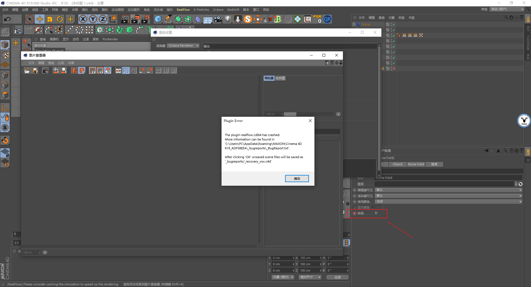
Task: Open 使用颜色 dropdown set to 关闭
Action: (x=449, y=202)
